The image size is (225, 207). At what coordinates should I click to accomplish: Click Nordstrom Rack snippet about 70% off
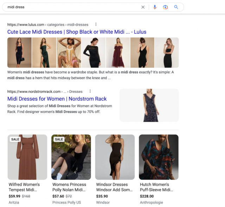coord(60,109)
